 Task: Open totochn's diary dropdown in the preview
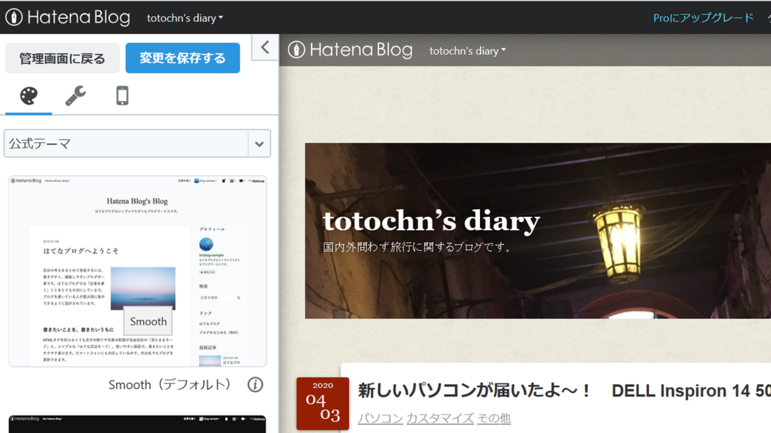pyautogui.click(x=467, y=51)
